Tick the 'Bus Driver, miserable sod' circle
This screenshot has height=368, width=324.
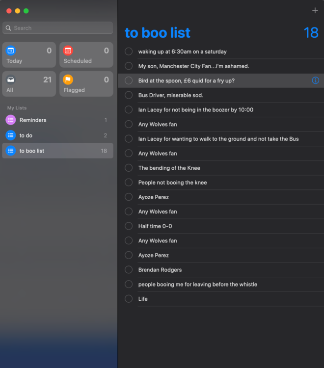point(129,95)
